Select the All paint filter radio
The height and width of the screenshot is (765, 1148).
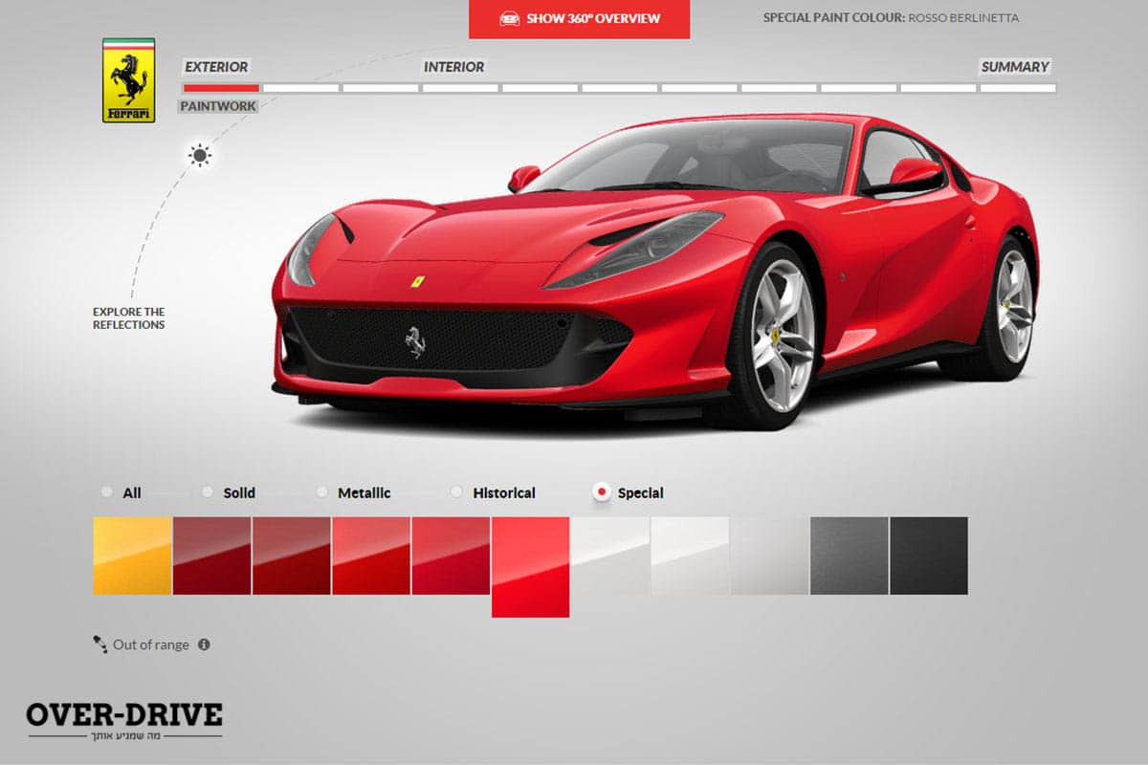(106, 492)
